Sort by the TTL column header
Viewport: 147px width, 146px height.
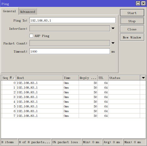103,78
